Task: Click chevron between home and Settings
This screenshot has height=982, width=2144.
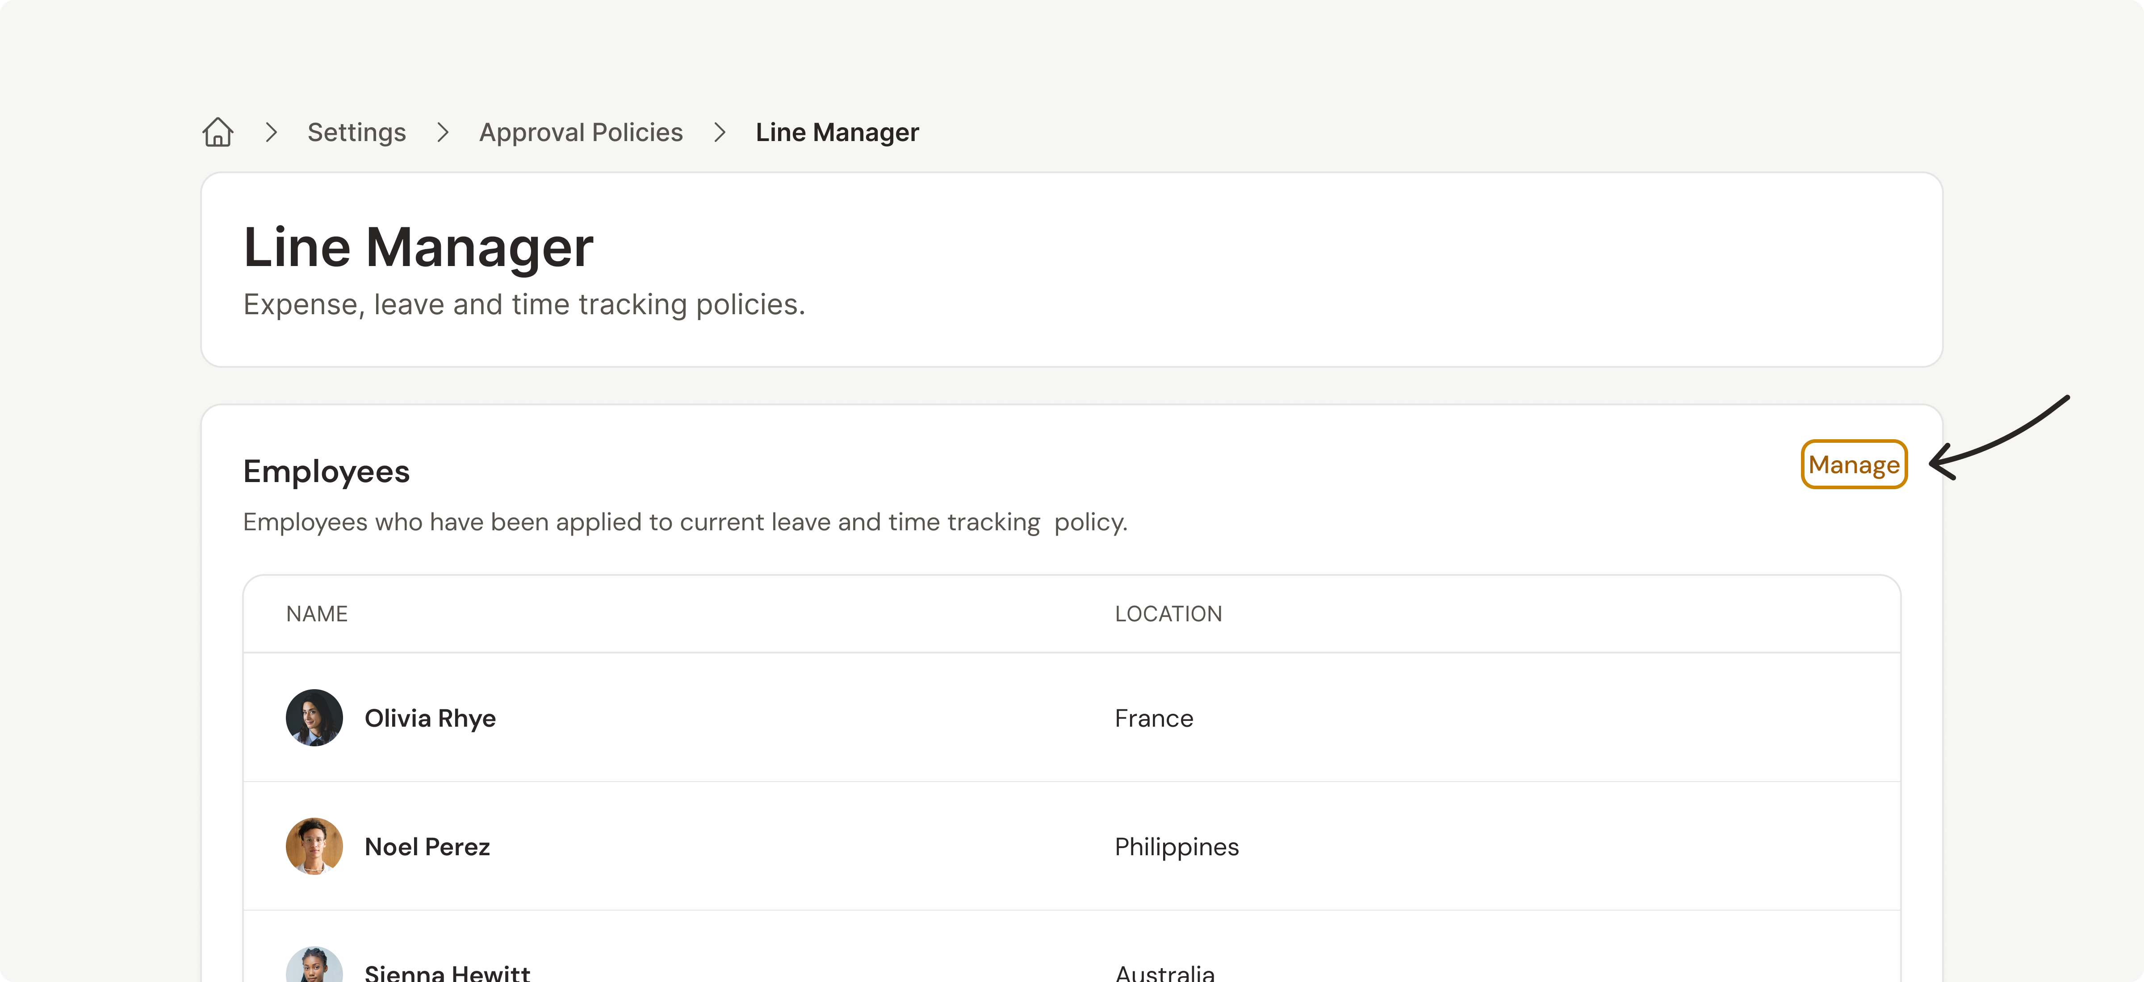Action: click(x=271, y=132)
